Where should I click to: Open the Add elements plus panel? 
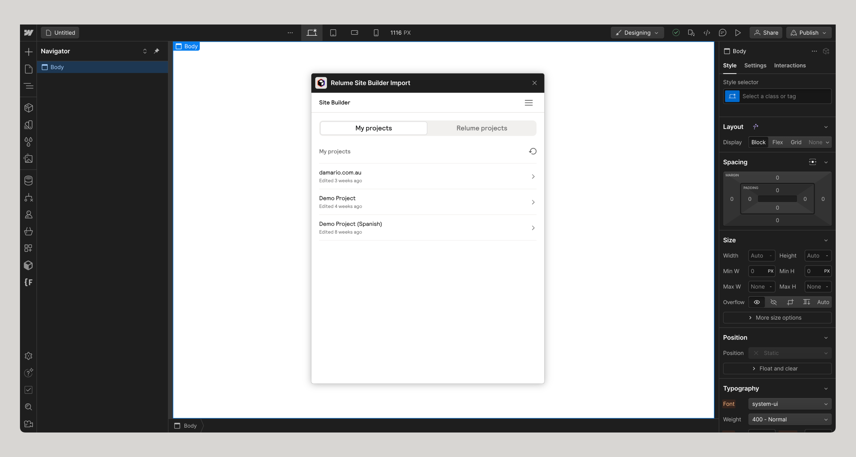point(29,52)
